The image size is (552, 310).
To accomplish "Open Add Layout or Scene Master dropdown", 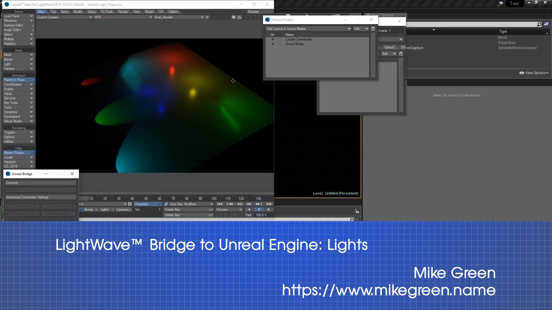I will pyautogui.click(x=308, y=29).
